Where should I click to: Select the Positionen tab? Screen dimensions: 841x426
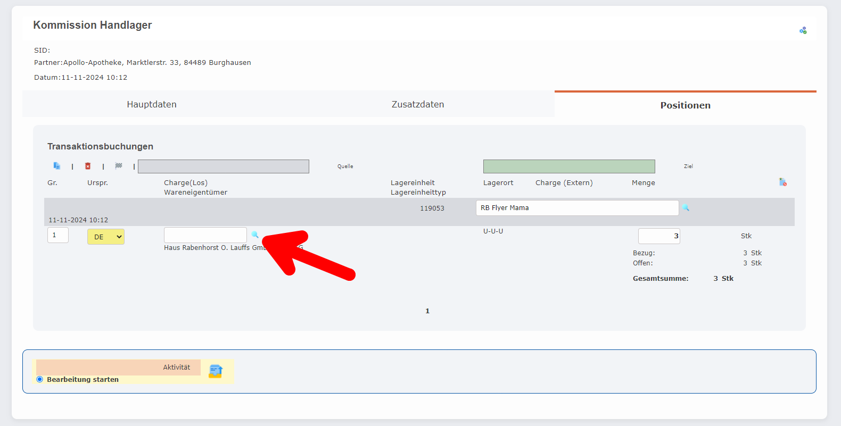pyautogui.click(x=685, y=105)
